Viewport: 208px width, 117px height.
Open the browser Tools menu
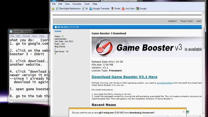point(87,4)
